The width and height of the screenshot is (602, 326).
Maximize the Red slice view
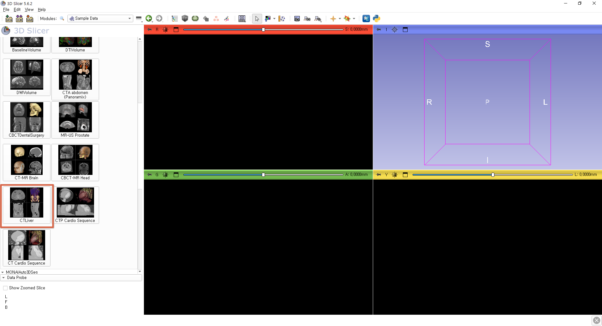click(x=176, y=29)
